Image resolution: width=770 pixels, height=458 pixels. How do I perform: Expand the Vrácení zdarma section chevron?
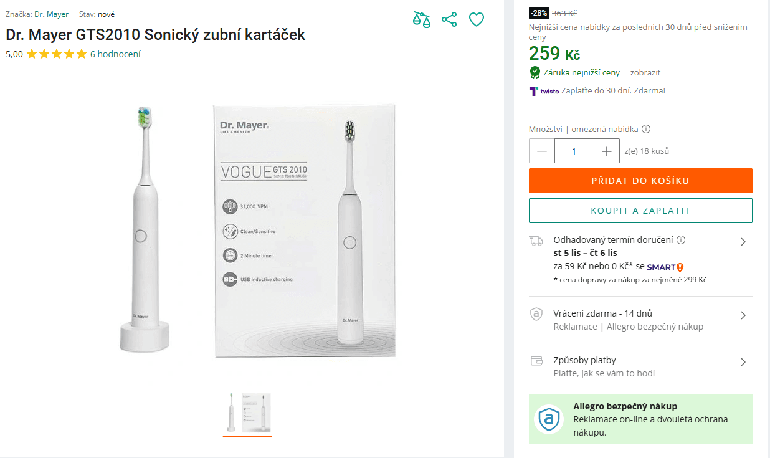pyautogui.click(x=743, y=315)
